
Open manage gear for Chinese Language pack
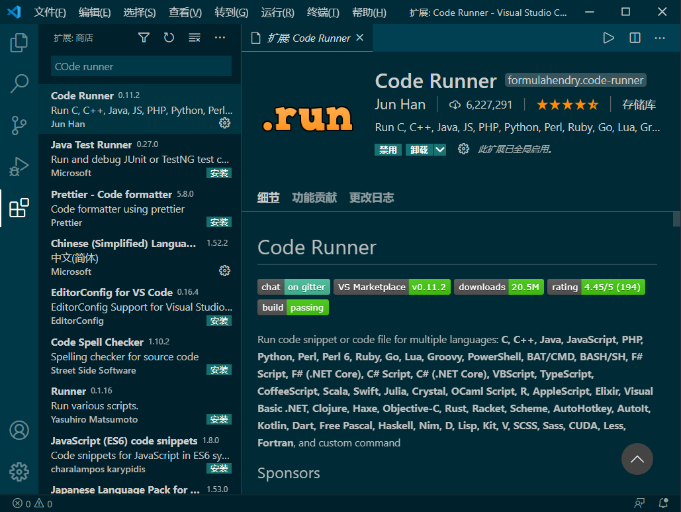pos(224,271)
